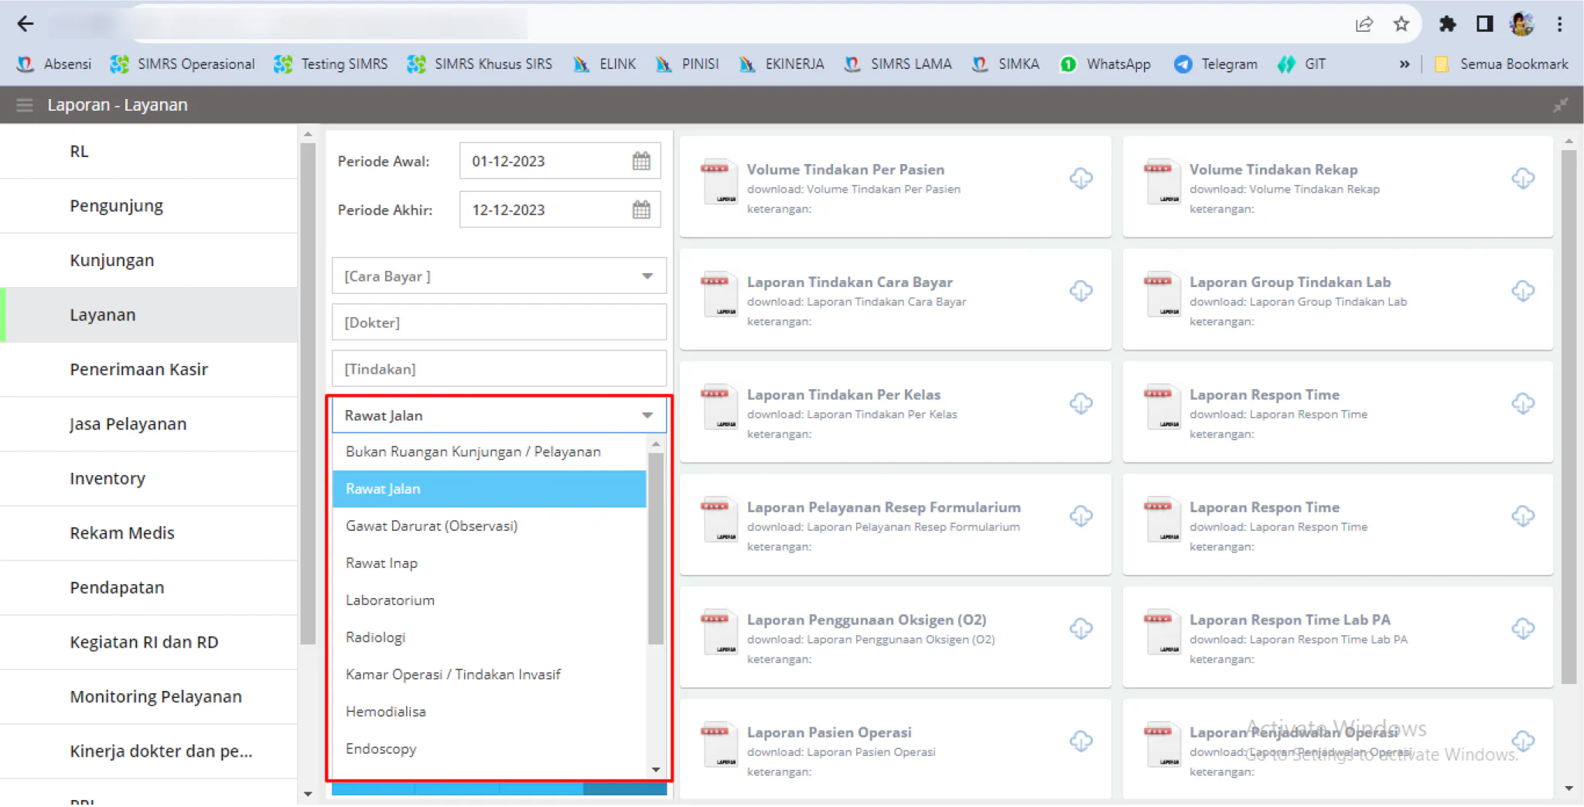Collapse the Rawat Jalan dropdown arrow
1584x807 pixels.
647,415
